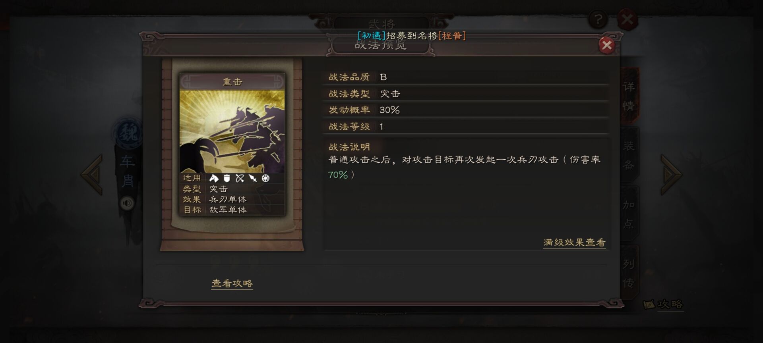Click the cavalry horse-head troop icon
This screenshot has width=763, height=343.
click(214, 178)
